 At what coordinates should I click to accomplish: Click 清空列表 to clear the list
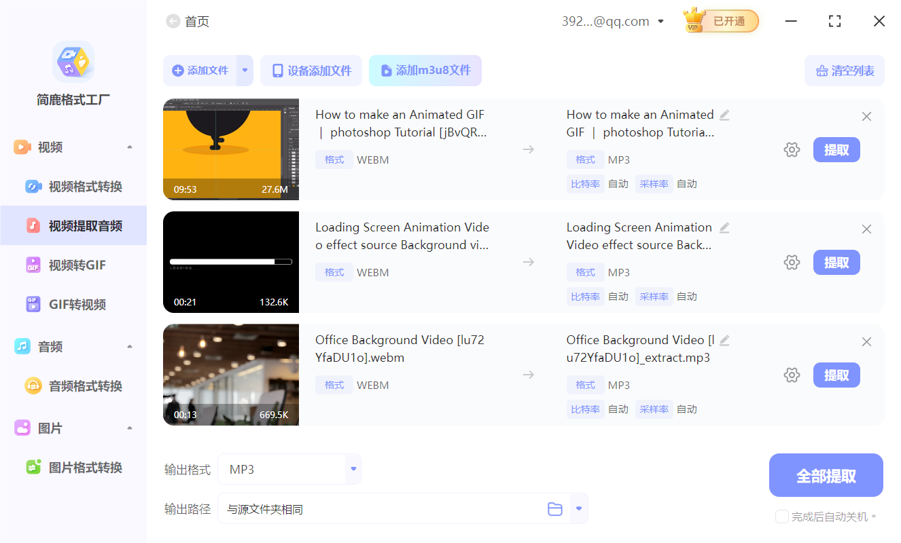coord(845,70)
